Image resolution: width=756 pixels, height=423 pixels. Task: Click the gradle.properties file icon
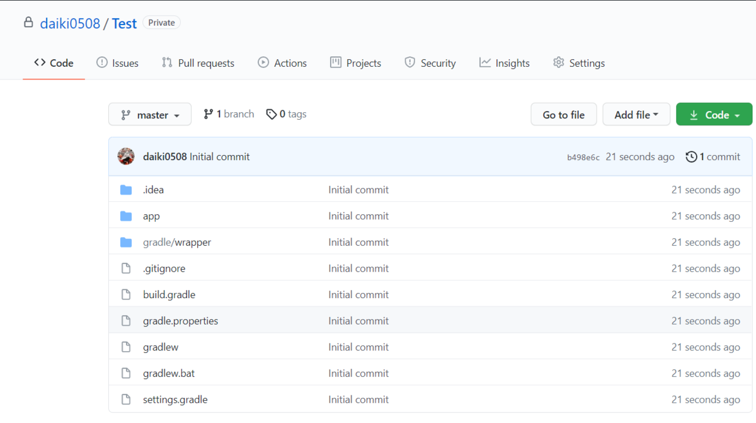[x=126, y=321]
